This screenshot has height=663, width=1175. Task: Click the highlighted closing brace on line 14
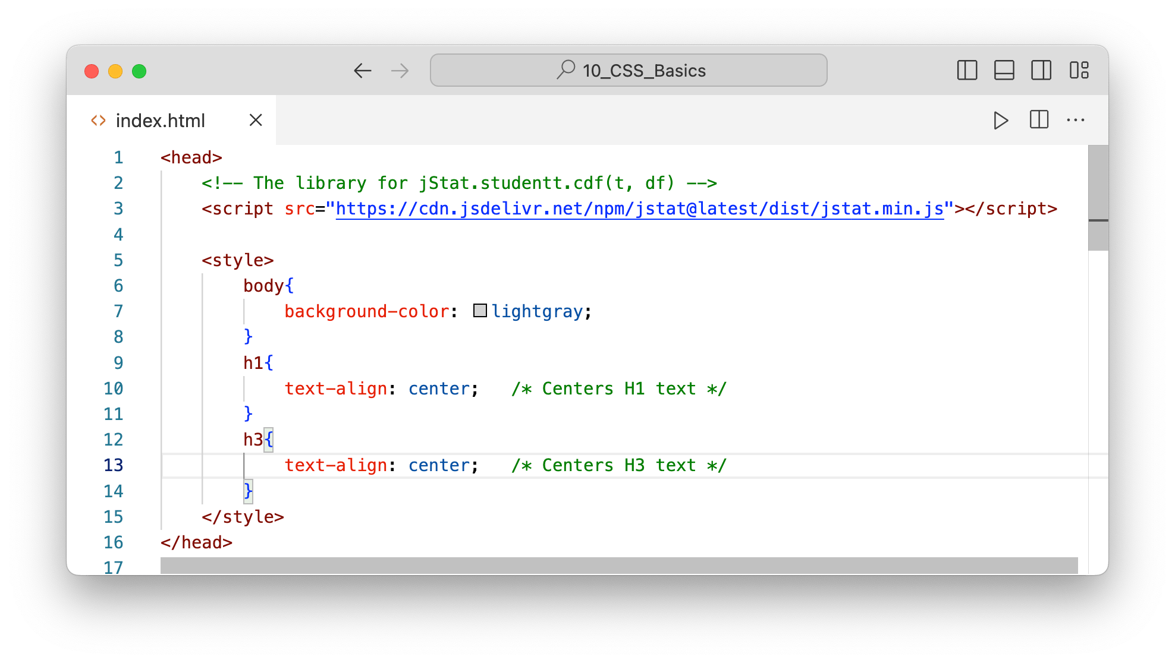pos(248,491)
